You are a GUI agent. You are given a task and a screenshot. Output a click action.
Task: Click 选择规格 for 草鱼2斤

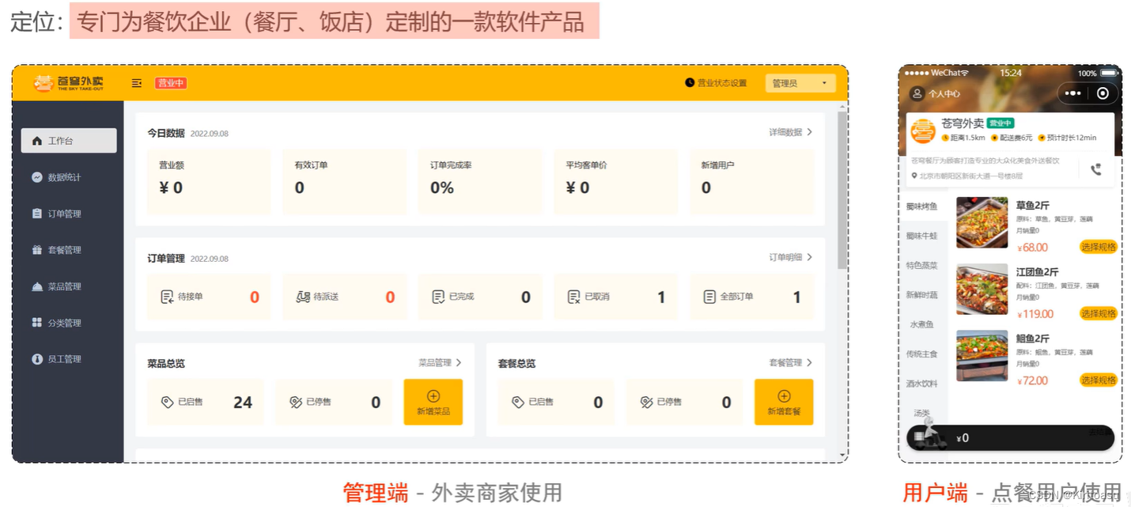point(1099,247)
